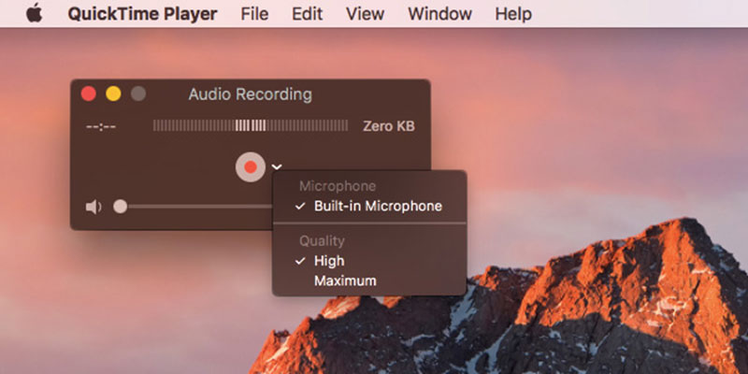
Task: Open the Help menu
Action: click(512, 14)
